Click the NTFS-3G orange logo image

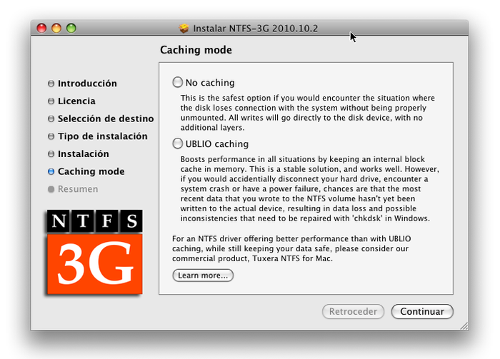(x=94, y=252)
